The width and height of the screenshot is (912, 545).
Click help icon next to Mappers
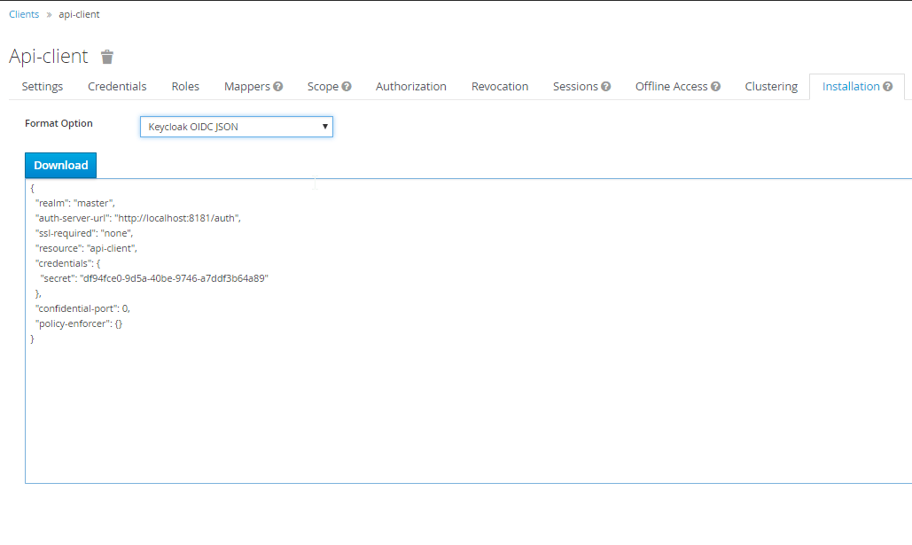[x=278, y=87]
